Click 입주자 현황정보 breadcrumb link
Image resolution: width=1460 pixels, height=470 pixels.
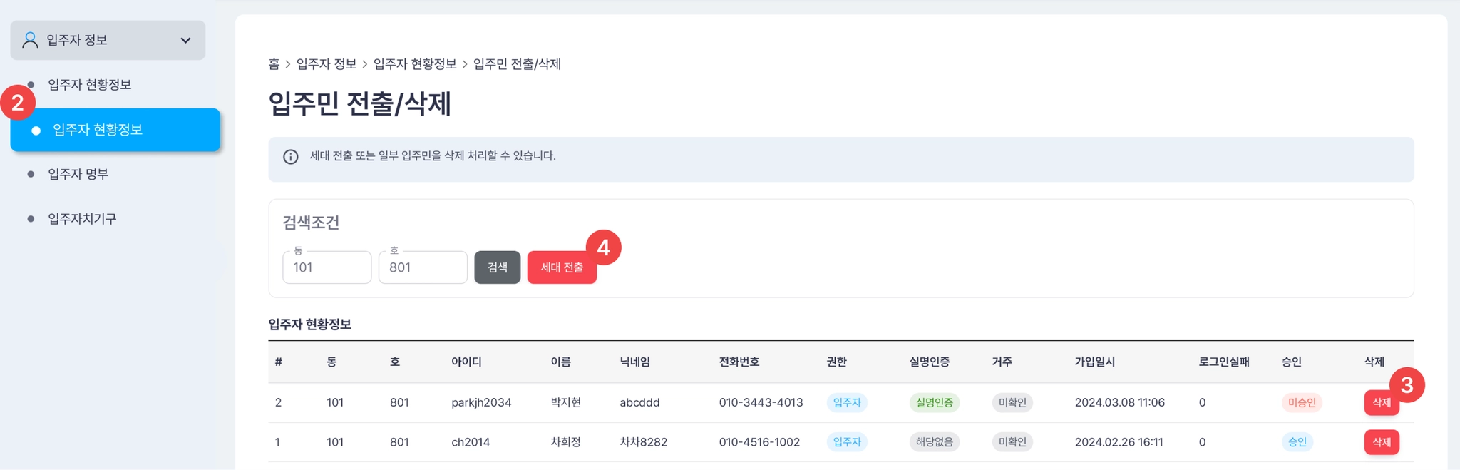pyautogui.click(x=415, y=64)
